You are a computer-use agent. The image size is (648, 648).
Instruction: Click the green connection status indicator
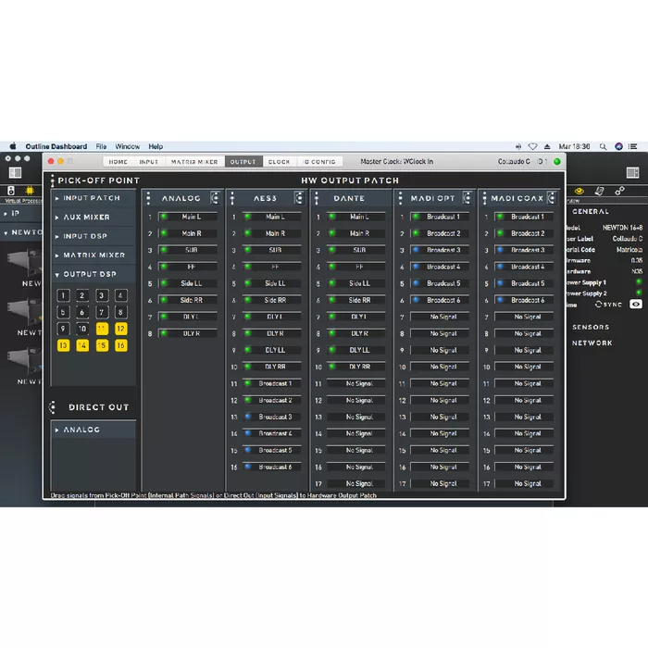[x=557, y=162]
